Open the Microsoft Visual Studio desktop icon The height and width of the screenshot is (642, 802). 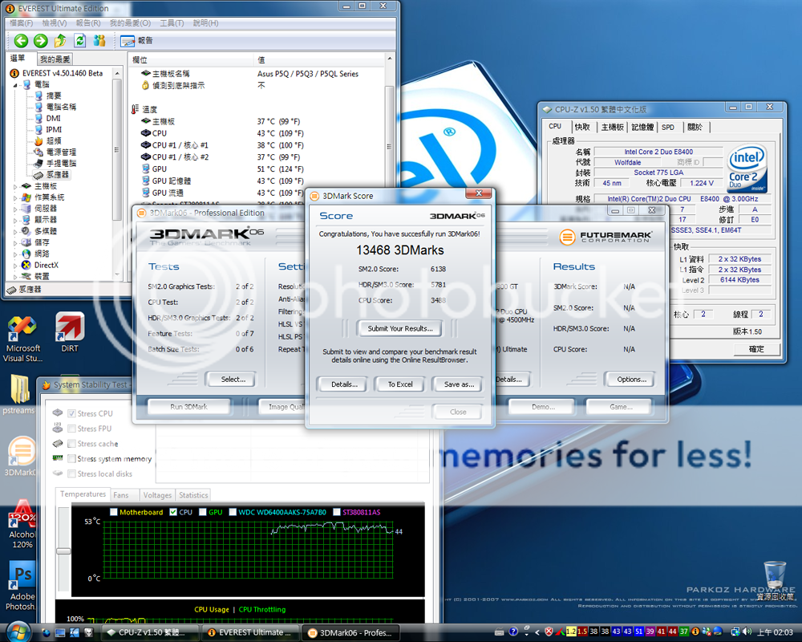coord(22,339)
